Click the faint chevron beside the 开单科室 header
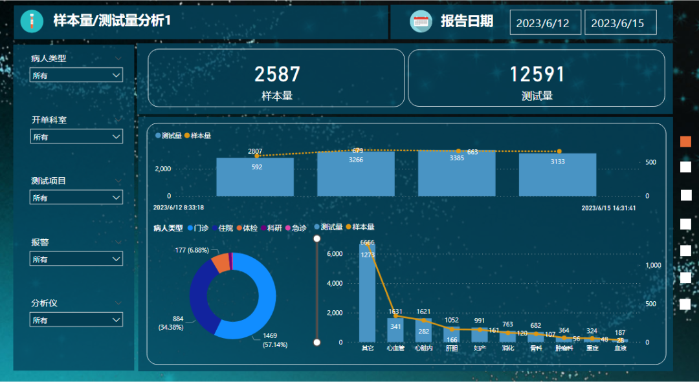The width and height of the screenshot is (699, 382). 118,120
